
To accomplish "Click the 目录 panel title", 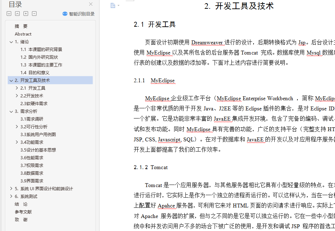I will click(15, 4).
